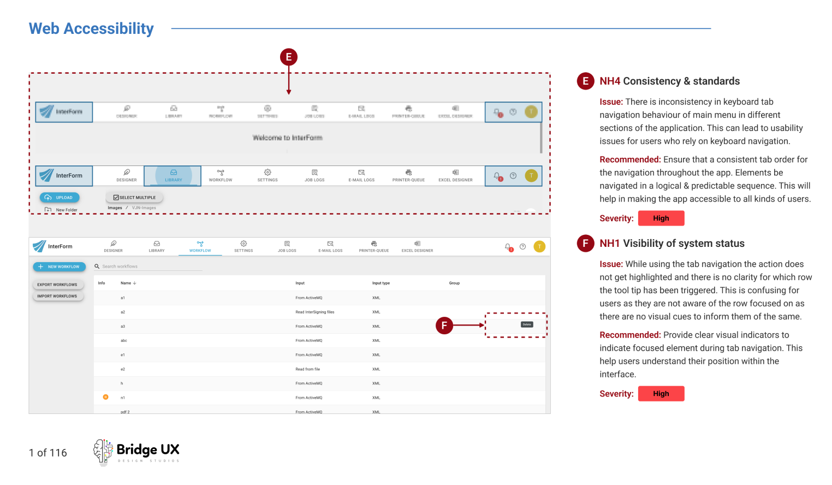The image size is (832, 485).
Task: Open Workflow in the Library screen navbar
Action: [221, 175]
